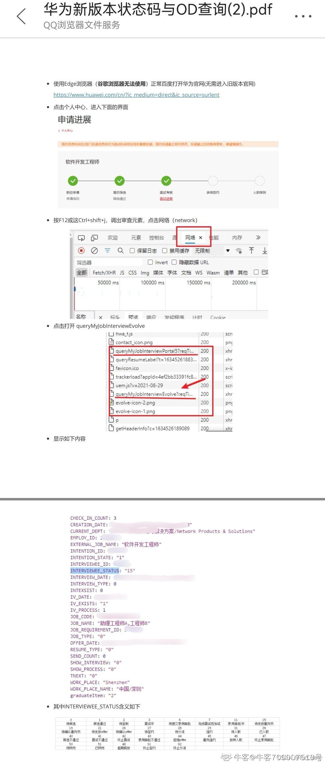Click the import HAR up-arrow icon
Image resolution: width=325 pixels, height=764 pixels.
(251, 250)
